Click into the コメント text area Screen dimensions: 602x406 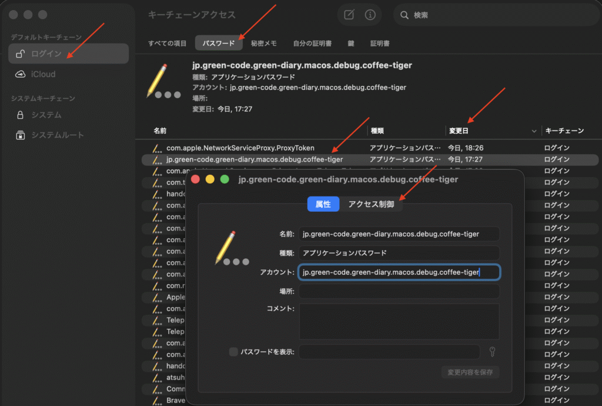[x=399, y=321]
